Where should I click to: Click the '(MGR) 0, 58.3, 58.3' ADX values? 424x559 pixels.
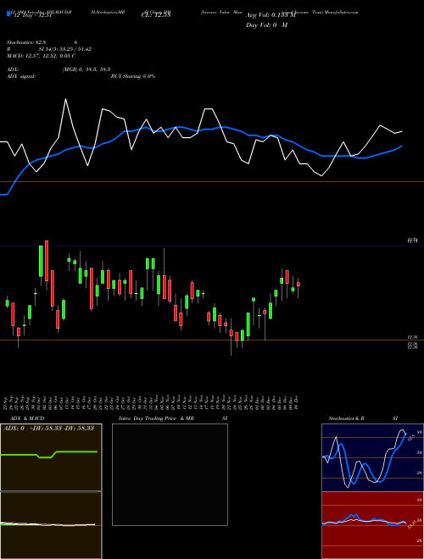click(x=86, y=69)
